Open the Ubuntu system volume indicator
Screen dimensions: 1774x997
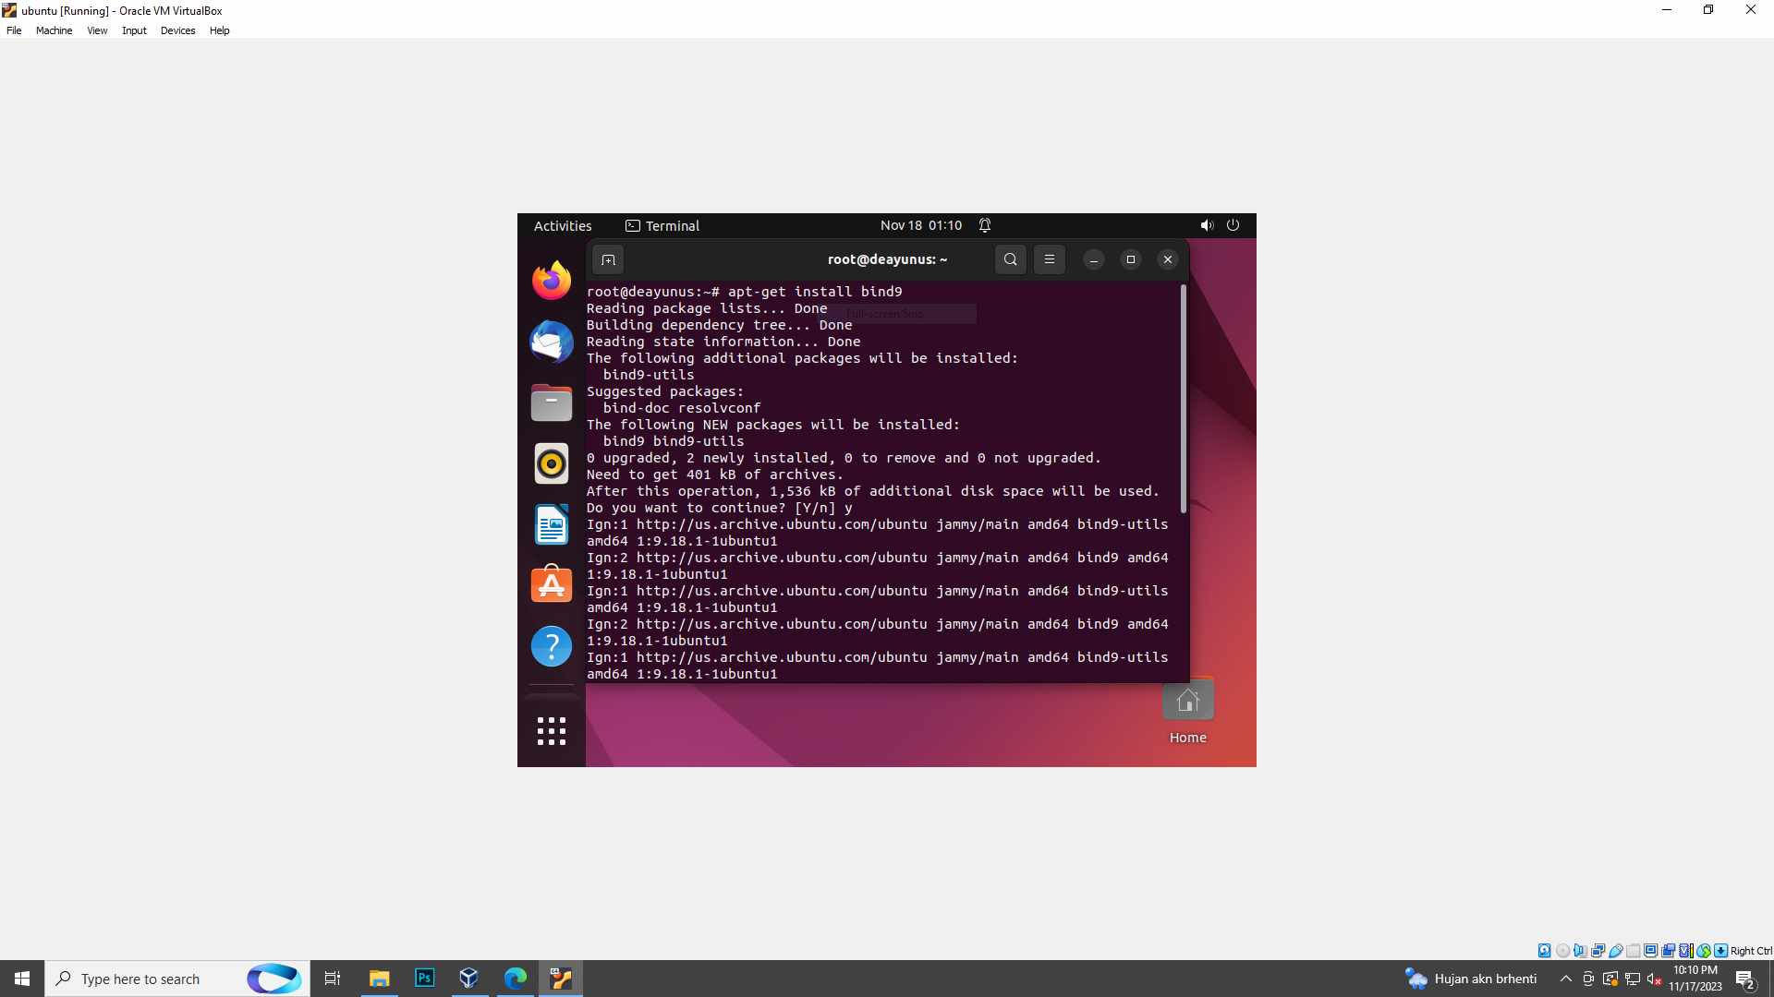point(1207,225)
